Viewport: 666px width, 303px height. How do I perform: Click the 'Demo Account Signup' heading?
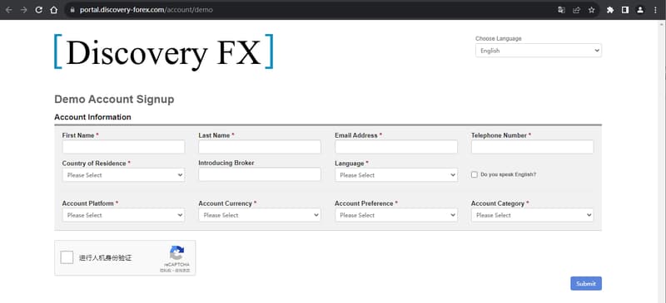(x=114, y=99)
